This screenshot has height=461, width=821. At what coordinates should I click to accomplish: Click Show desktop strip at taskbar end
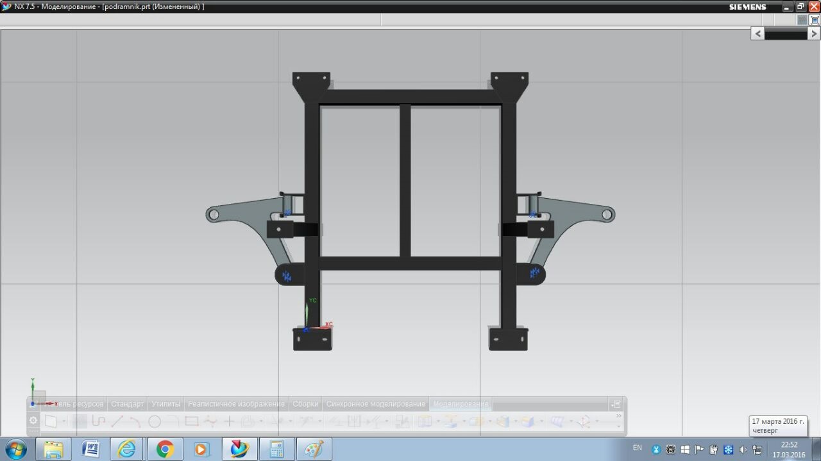point(817,449)
